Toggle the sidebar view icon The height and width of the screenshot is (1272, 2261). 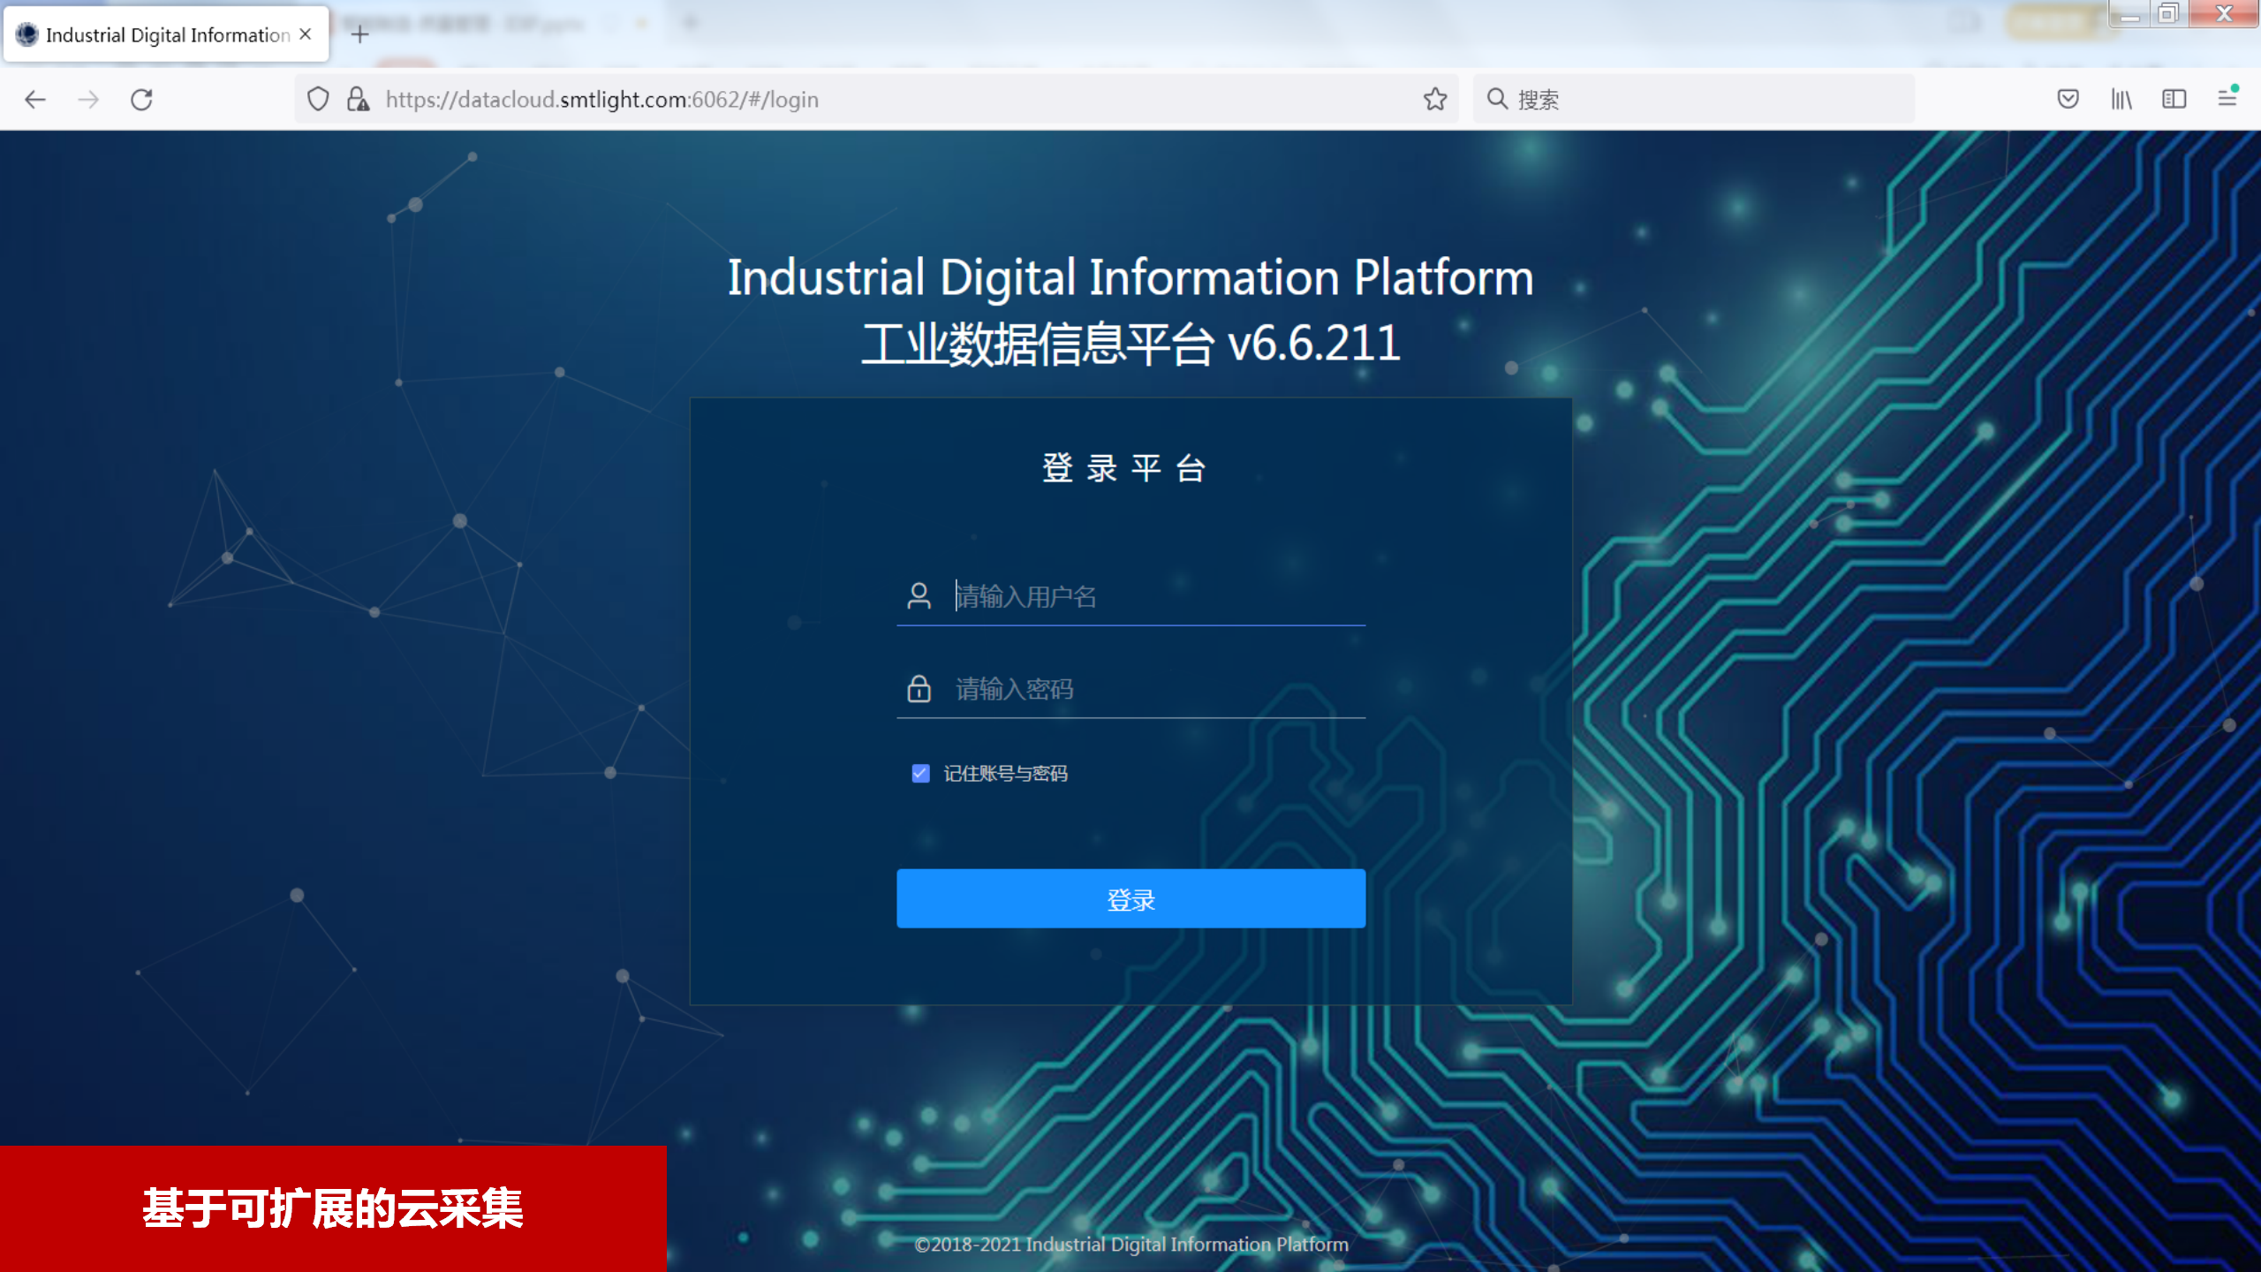coord(2174,99)
